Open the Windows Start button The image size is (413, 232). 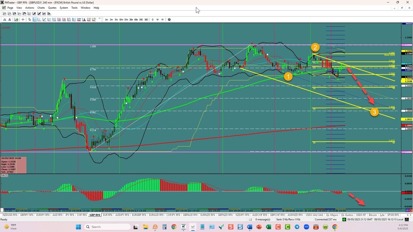point(78,227)
